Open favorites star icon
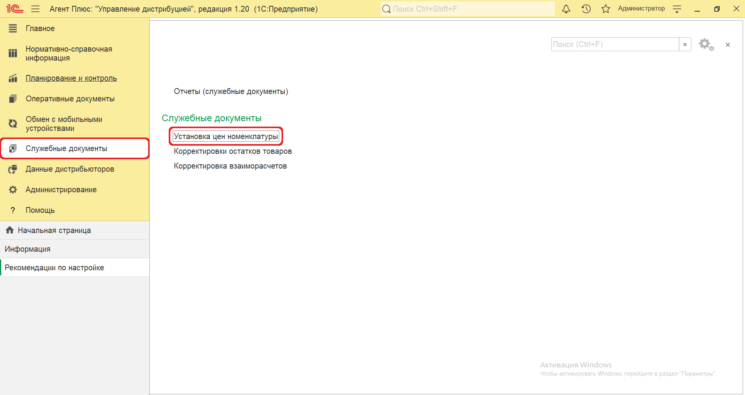 click(x=605, y=9)
